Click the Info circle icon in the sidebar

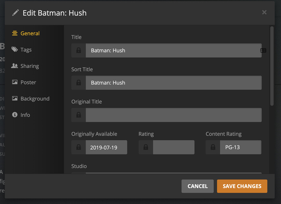point(15,115)
